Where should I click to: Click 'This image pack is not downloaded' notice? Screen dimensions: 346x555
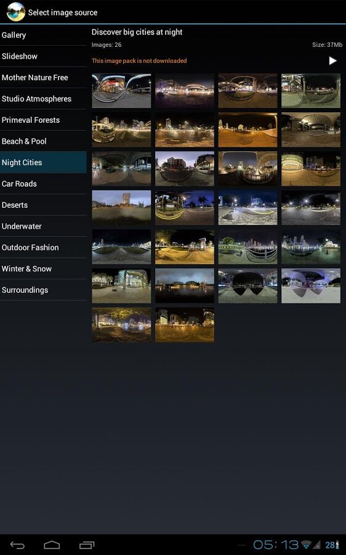pos(139,60)
